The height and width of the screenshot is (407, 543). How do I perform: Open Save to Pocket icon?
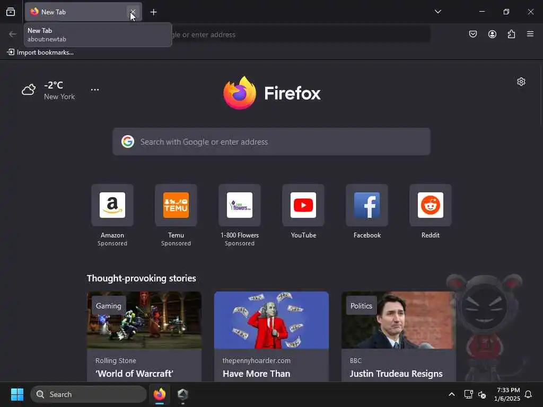[473, 34]
